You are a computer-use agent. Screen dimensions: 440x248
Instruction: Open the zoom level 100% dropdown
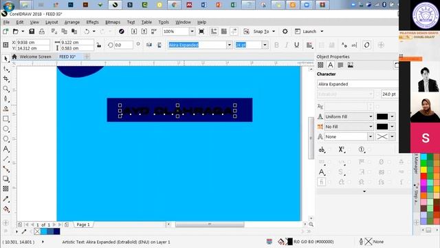pos(192,32)
